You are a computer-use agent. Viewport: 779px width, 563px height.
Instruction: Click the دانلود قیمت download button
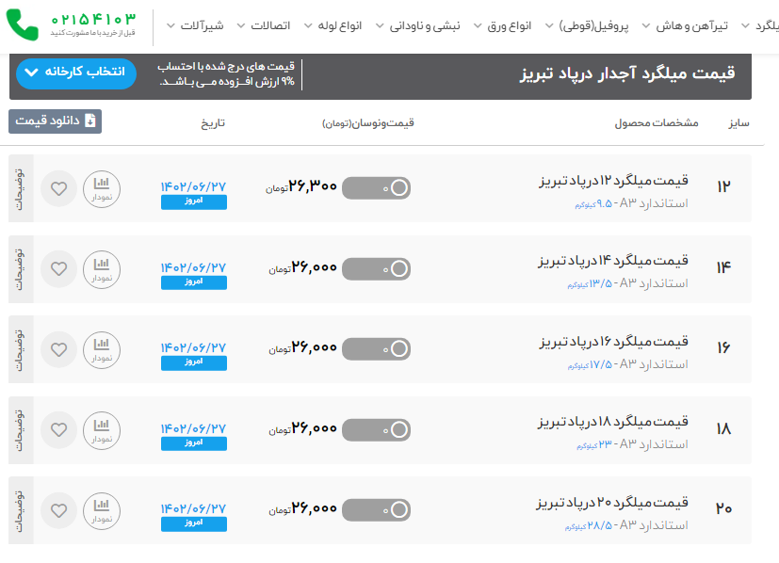(x=55, y=121)
